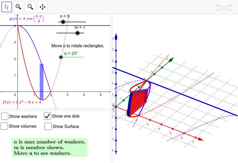Enable the Show volumes checkbox
238x163 pixels.
(4, 126)
